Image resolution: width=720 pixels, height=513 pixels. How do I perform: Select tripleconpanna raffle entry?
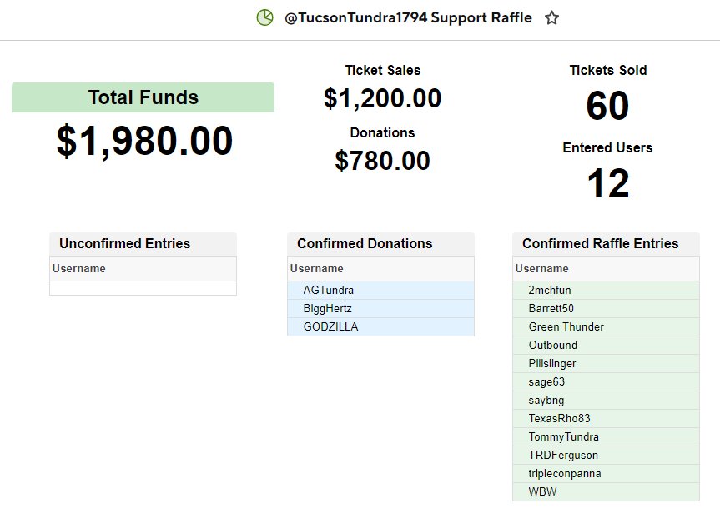click(606, 474)
